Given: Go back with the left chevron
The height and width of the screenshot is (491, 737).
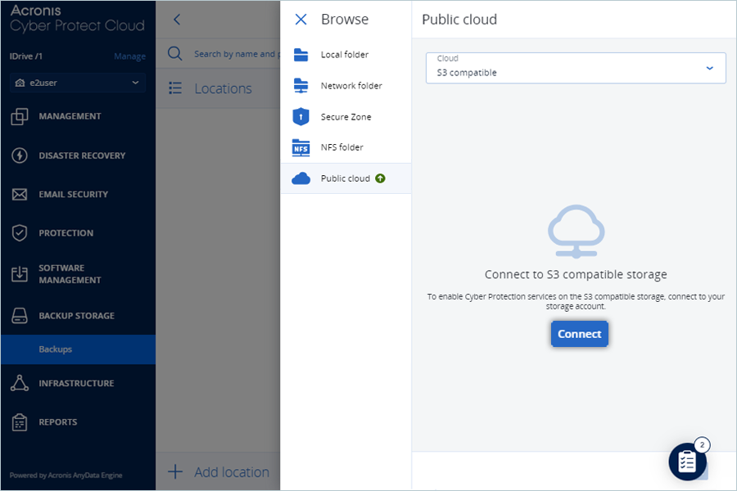Looking at the screenshot, I should point(177,20).
